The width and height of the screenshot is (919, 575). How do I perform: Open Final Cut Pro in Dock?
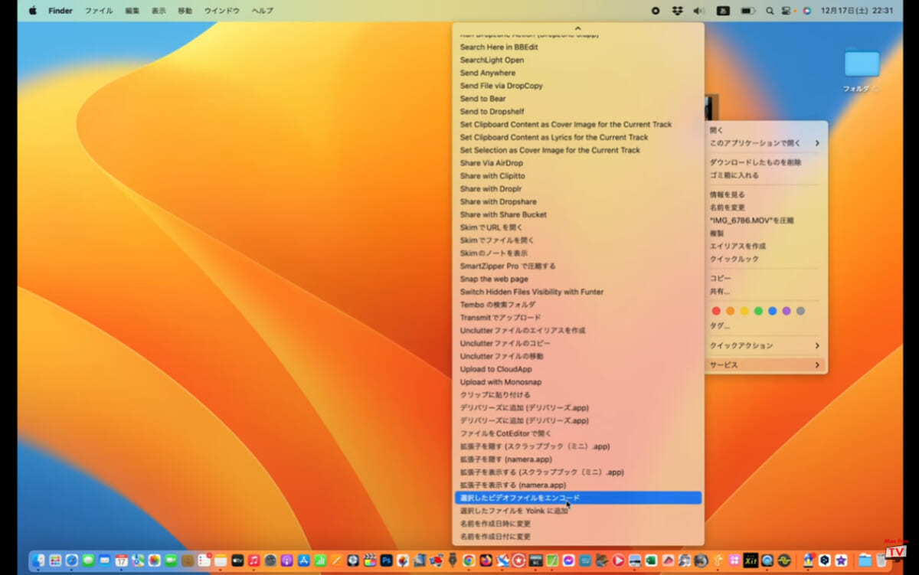370,560
